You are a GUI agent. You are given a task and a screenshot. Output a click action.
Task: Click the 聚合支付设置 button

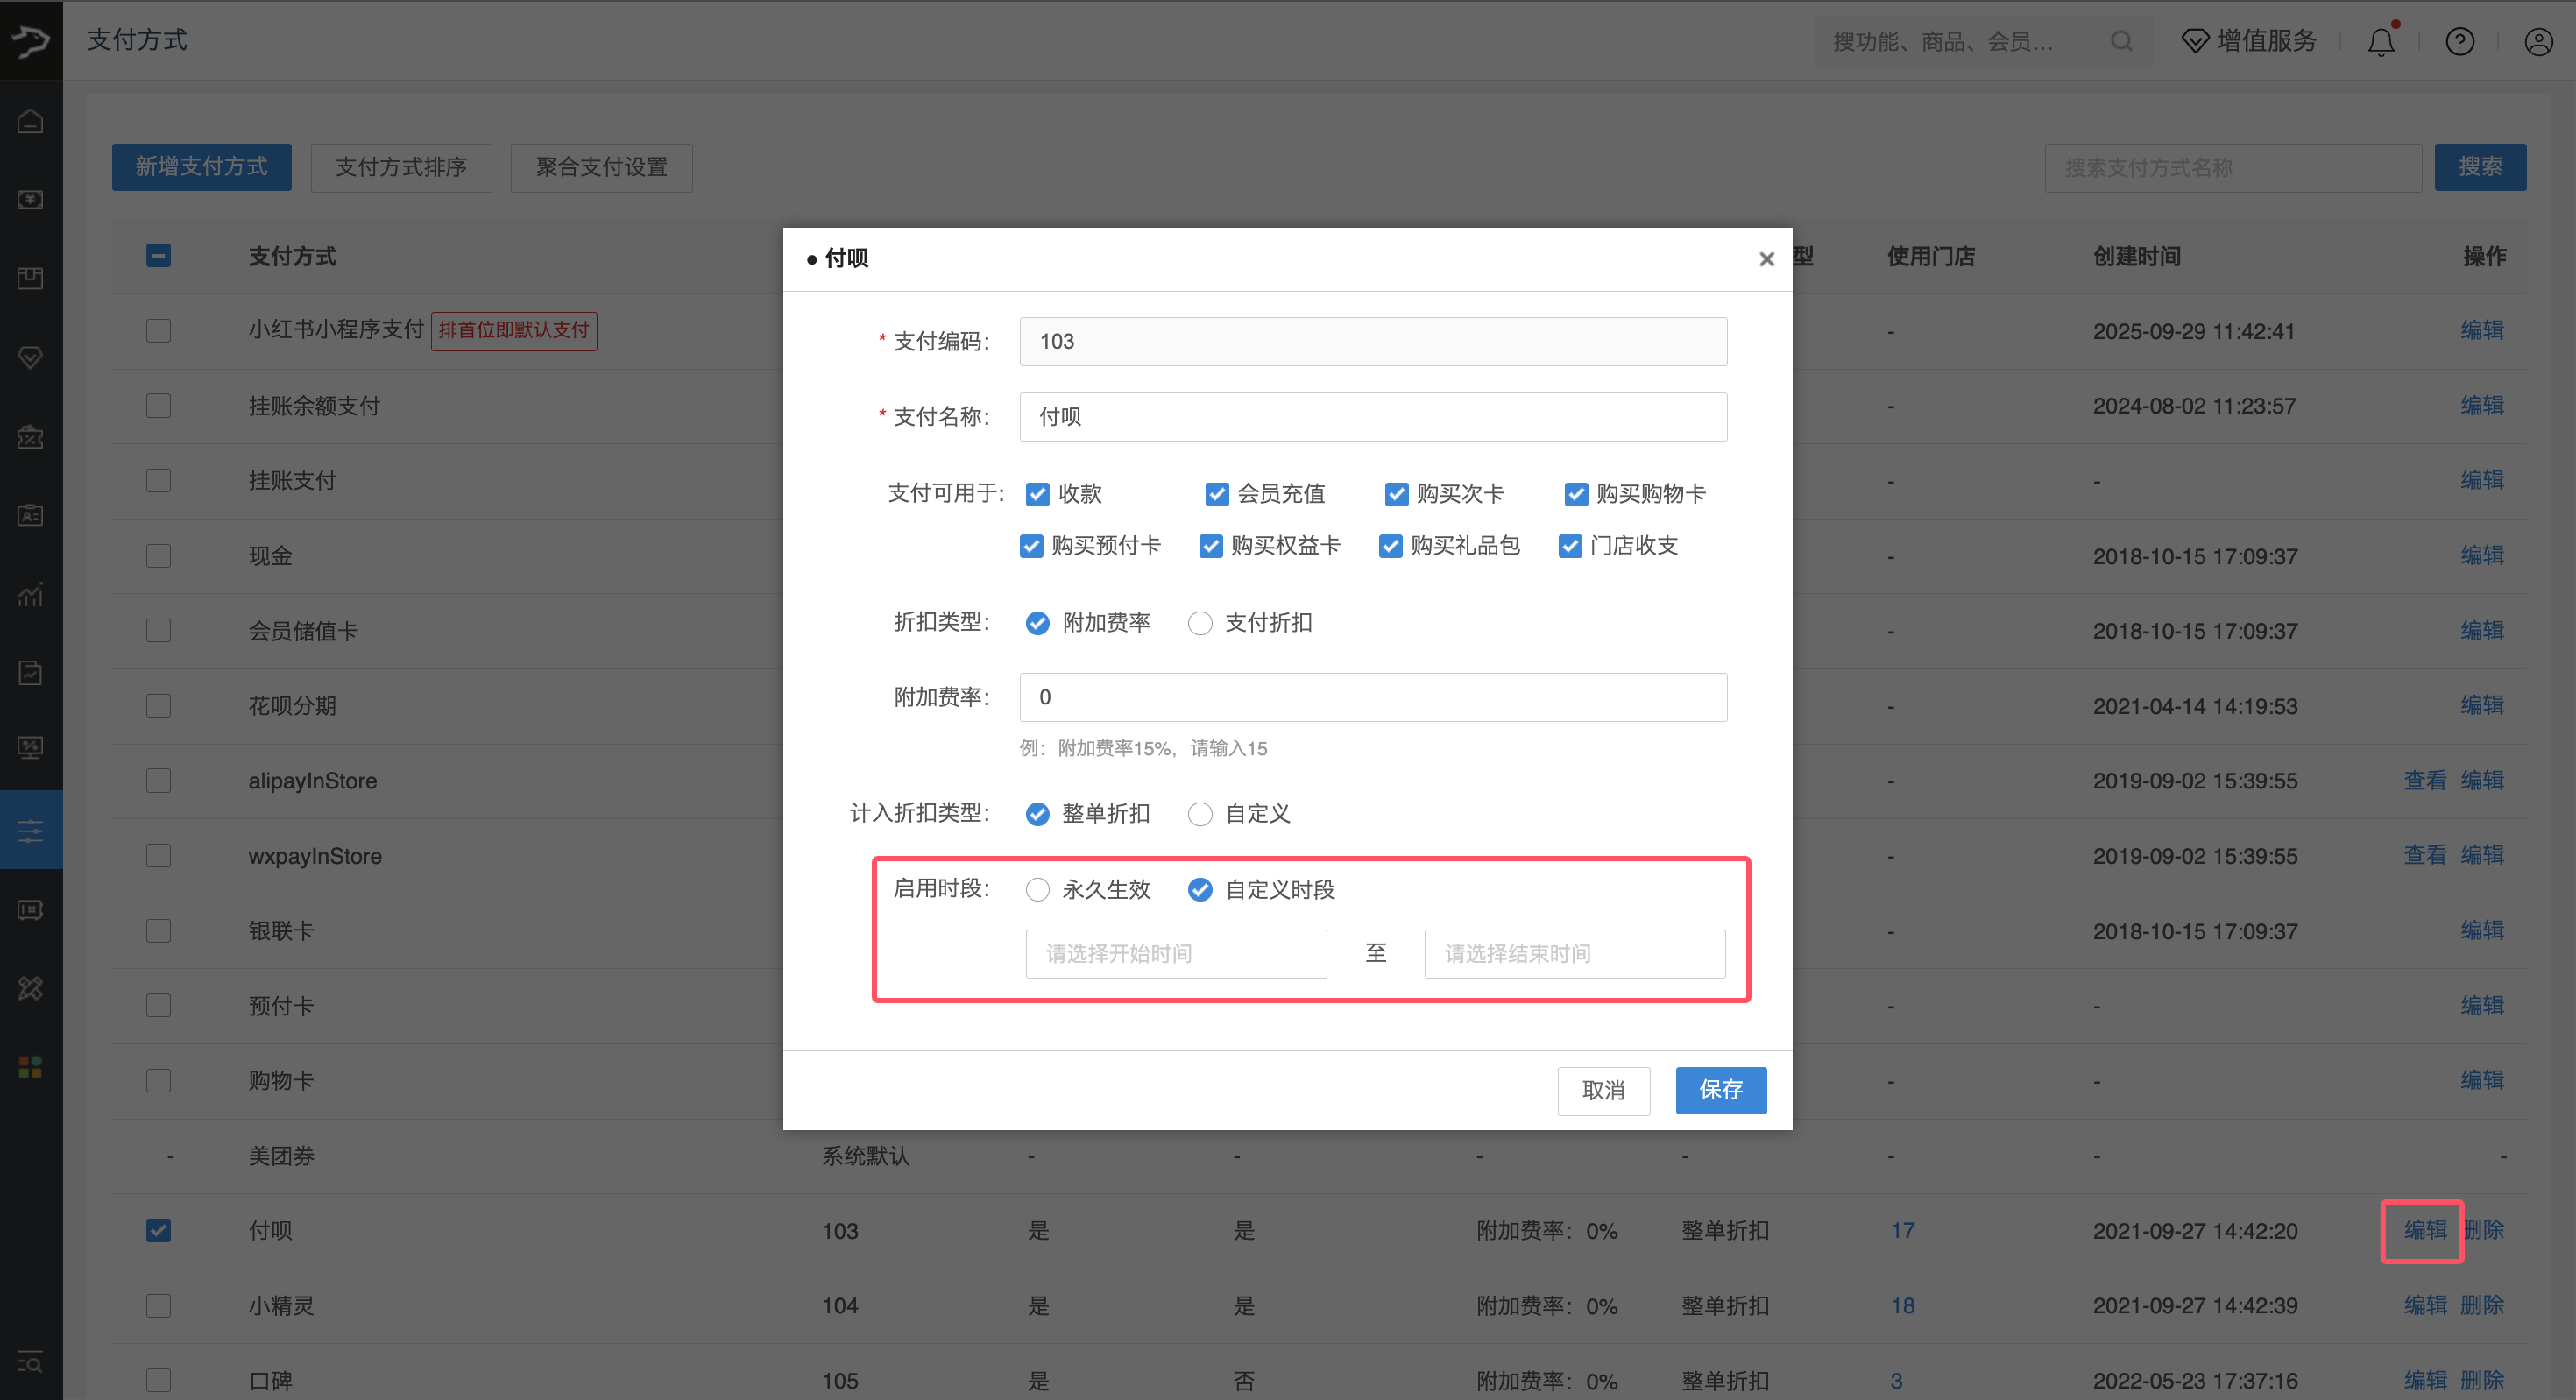pos(601,167)
